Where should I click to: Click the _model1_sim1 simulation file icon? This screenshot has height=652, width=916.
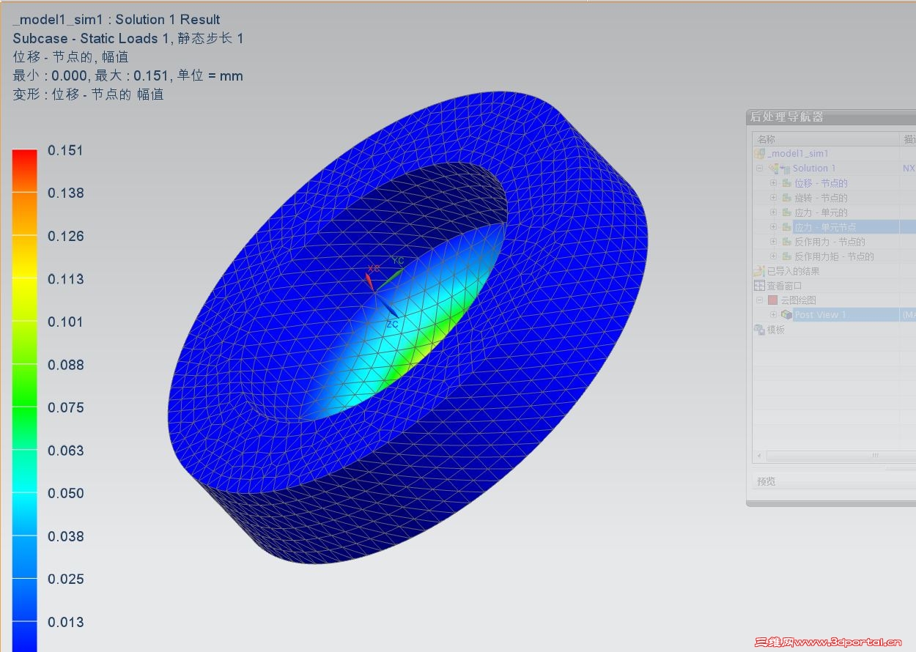(x=760, y=154)
